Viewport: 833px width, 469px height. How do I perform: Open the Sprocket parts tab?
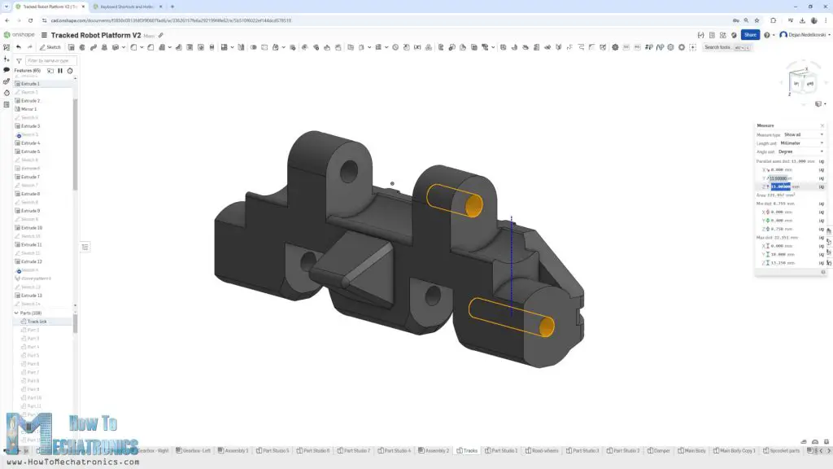pos(781,450)
